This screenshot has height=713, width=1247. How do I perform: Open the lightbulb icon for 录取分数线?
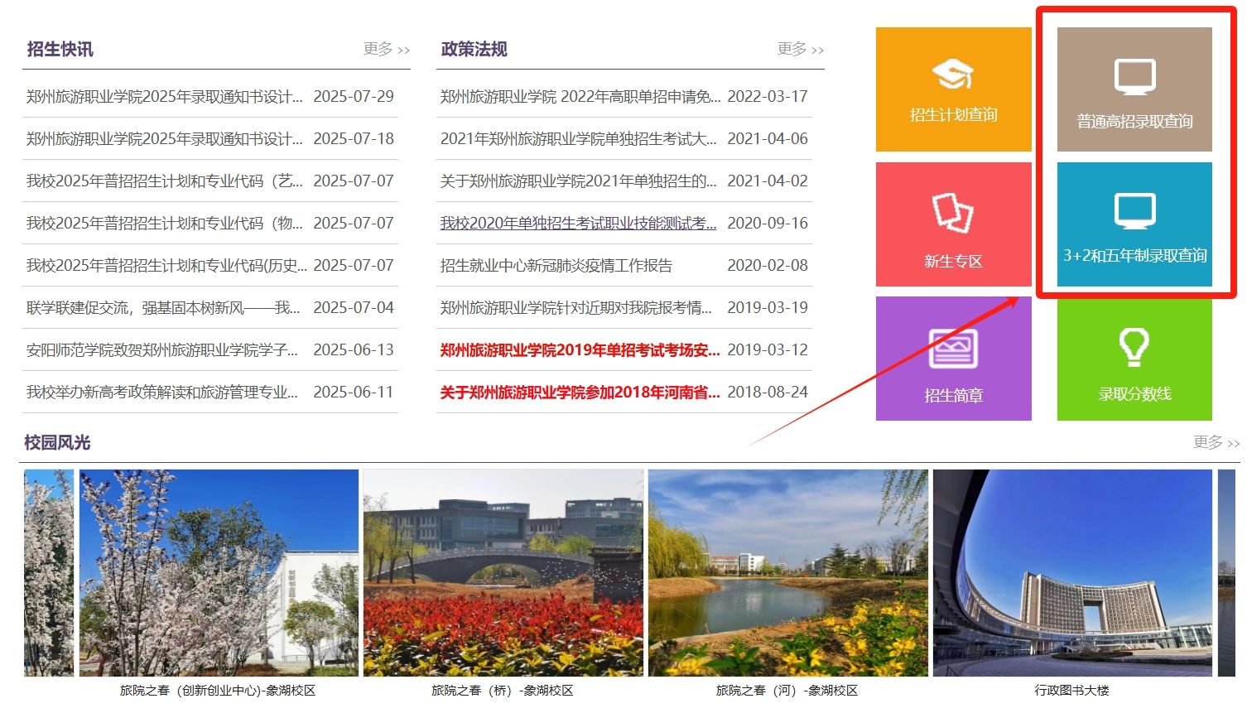[x=1134, y=347]
